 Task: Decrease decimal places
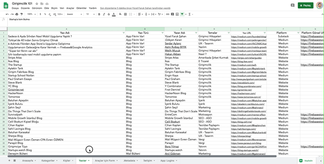coord(49,14)
